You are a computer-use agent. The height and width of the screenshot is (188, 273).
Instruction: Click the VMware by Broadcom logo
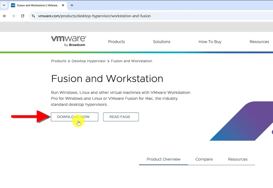[69, 41]
